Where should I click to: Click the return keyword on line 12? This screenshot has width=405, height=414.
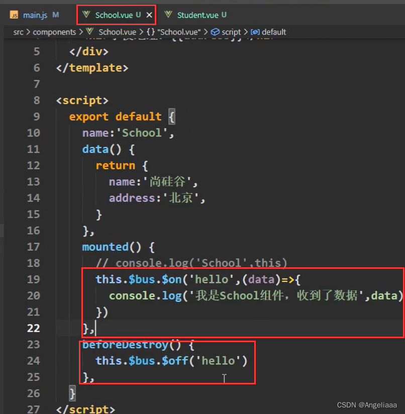(116, 165)
